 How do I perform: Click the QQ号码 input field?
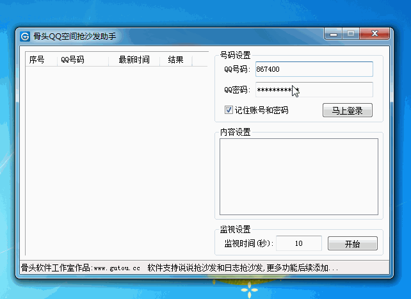point(314,69)
